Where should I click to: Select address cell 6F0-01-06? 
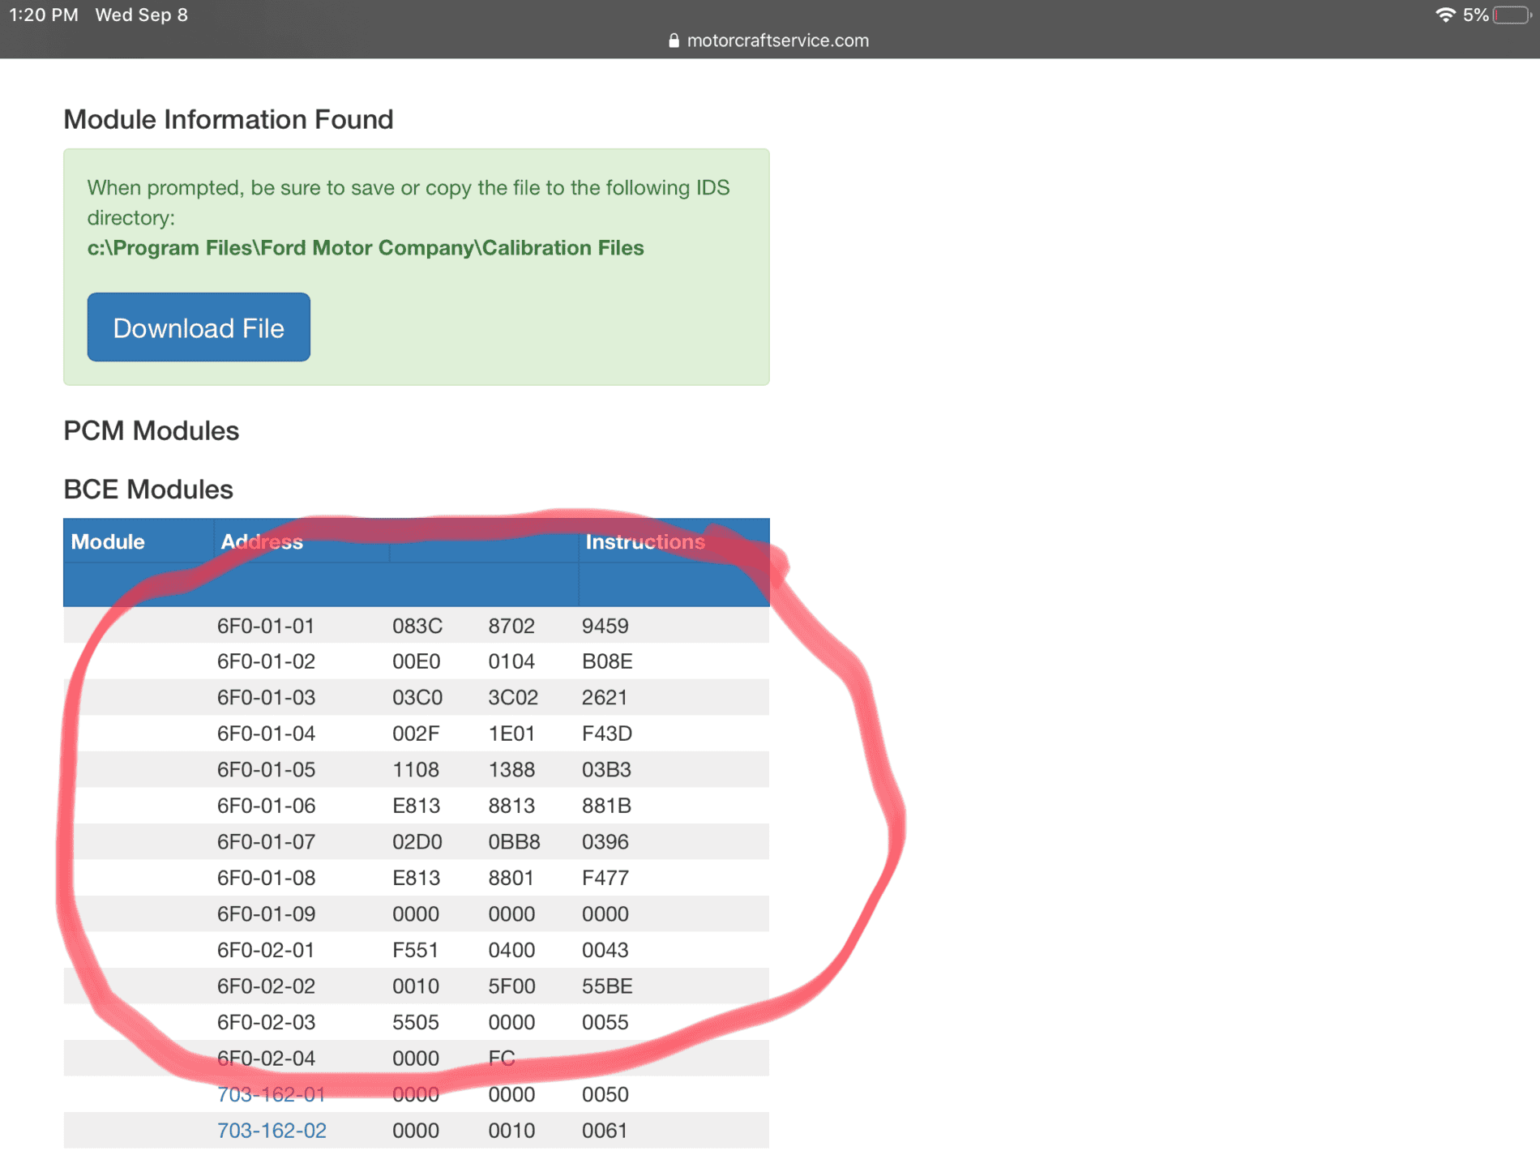(266, 806)
